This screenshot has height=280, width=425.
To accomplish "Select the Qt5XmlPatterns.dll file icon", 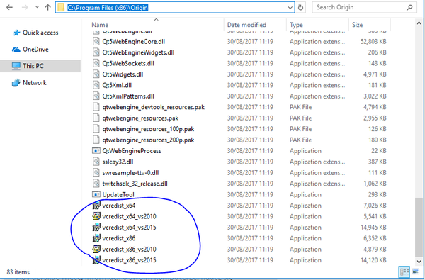I will click(x=96, y=96).
